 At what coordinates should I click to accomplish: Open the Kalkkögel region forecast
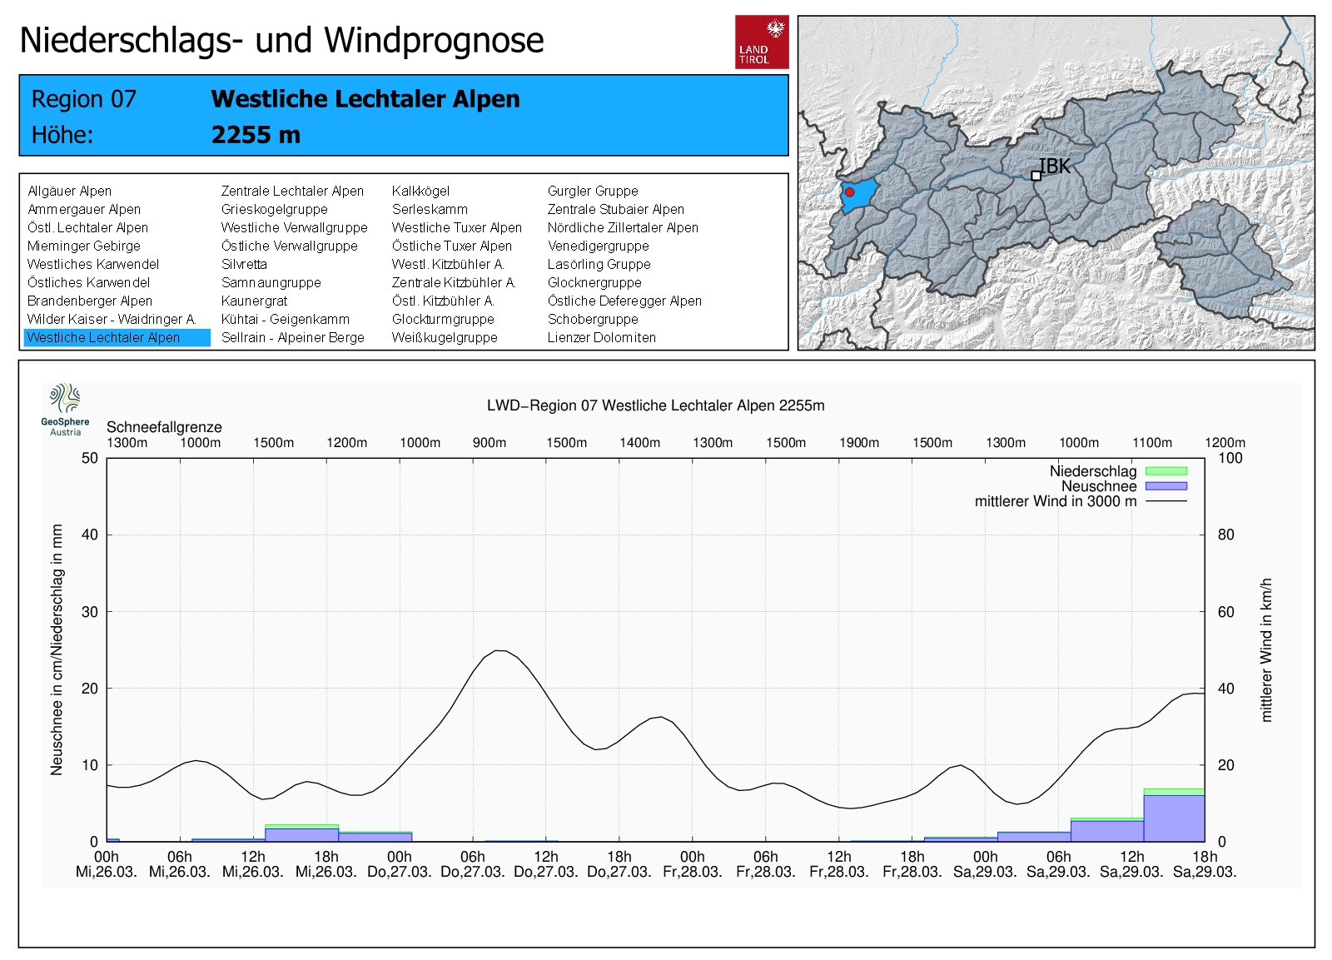(420, 191)
